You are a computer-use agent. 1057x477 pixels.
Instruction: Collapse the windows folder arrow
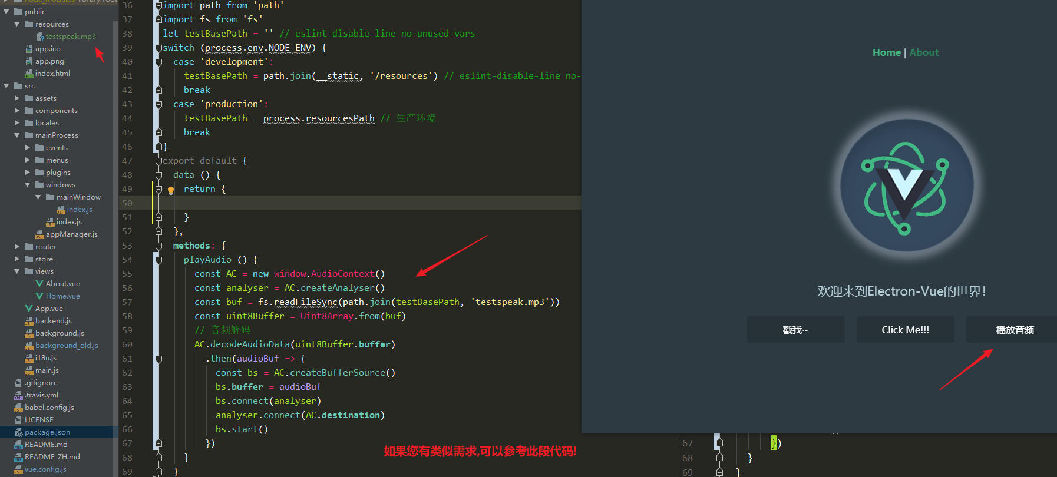28,184
